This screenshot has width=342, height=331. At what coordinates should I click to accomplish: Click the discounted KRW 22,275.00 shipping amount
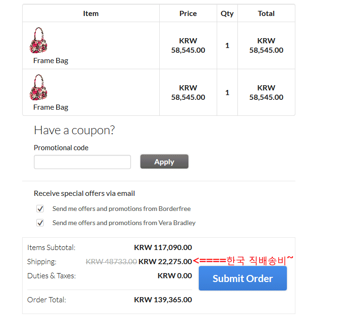pos(165,261)
